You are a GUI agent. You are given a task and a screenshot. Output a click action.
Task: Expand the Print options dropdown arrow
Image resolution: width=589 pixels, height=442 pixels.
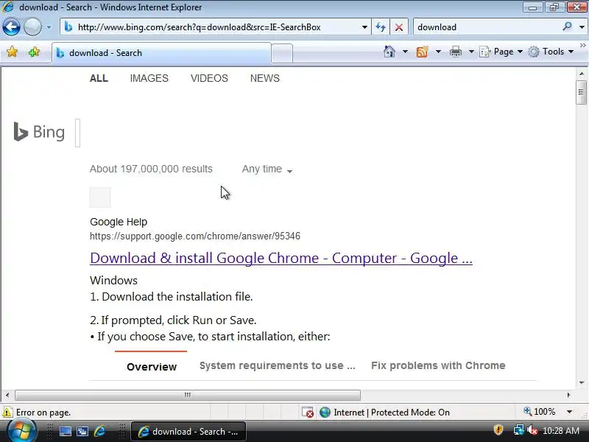click(471, 52)
